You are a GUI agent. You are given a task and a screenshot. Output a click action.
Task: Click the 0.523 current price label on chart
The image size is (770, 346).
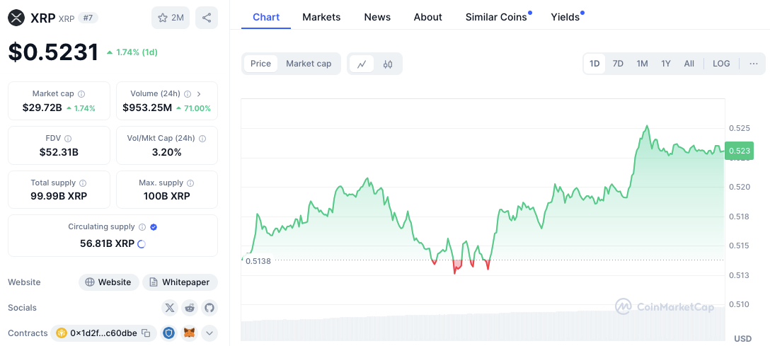pos(739,151)
